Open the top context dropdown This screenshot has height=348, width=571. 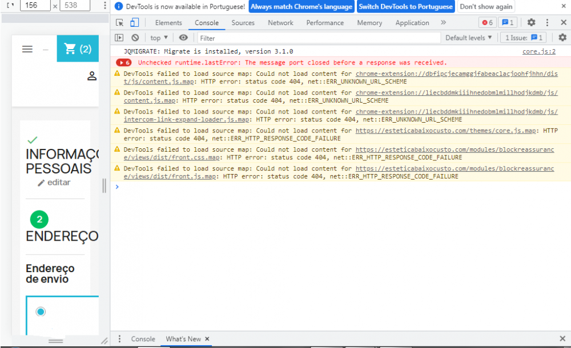(x=159, y=38)
